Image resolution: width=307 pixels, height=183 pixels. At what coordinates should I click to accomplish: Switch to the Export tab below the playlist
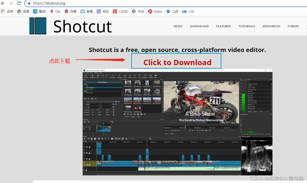tap(139, 117)
